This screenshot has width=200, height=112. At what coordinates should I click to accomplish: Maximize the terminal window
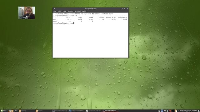point(125,9)
